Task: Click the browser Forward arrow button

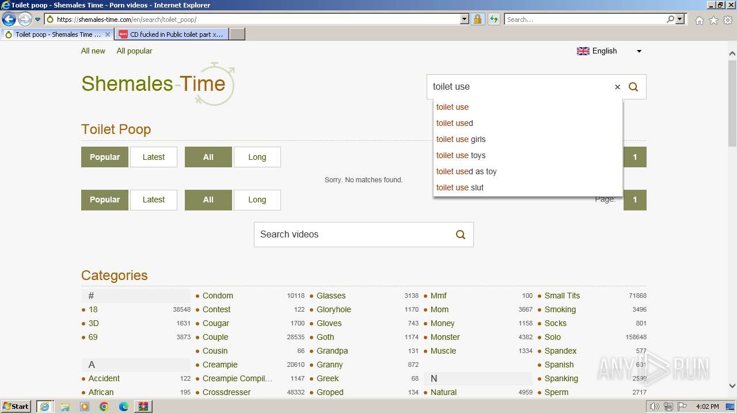Action: tap(25, 20)
